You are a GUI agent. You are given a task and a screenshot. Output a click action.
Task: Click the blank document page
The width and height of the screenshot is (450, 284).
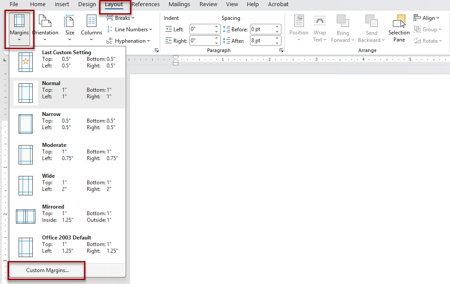click(x=289, y=179)
